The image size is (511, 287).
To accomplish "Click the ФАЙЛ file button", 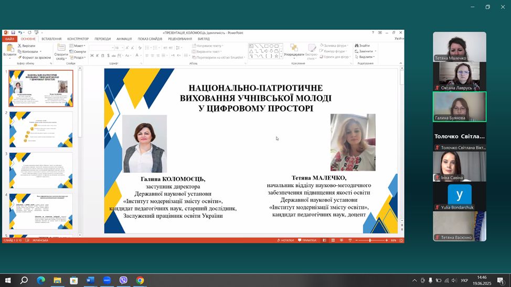I will (x=10, y=39).
